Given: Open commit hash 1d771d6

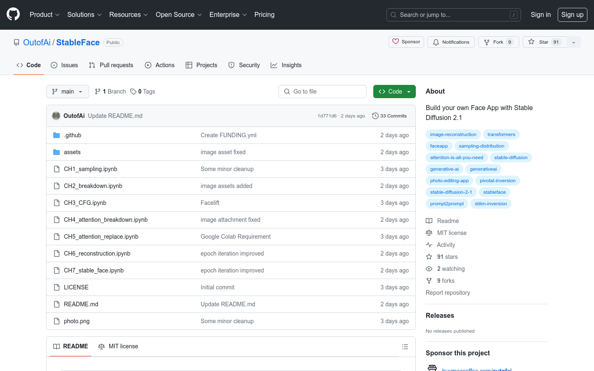Looking at the screenshot, I should (x=327, y=116).
